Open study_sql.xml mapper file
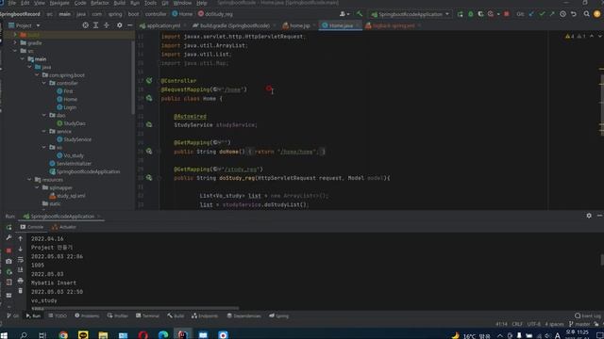 71,196
